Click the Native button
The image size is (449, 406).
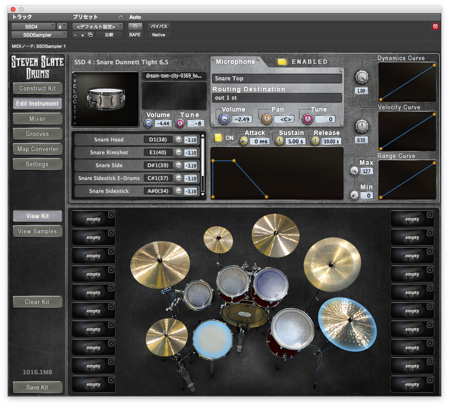tap(159, 35)
